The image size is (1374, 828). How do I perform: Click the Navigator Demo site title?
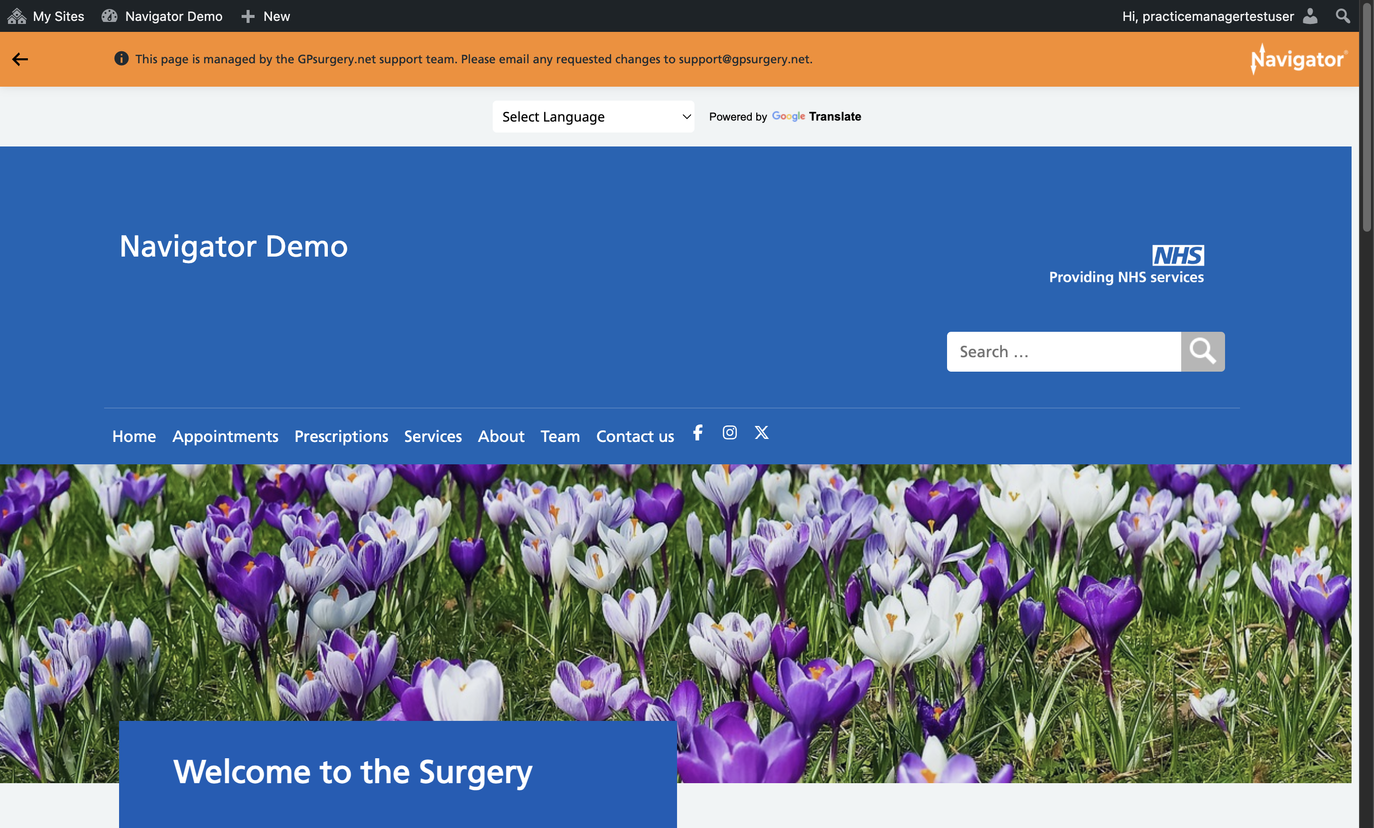pos(234,247)
